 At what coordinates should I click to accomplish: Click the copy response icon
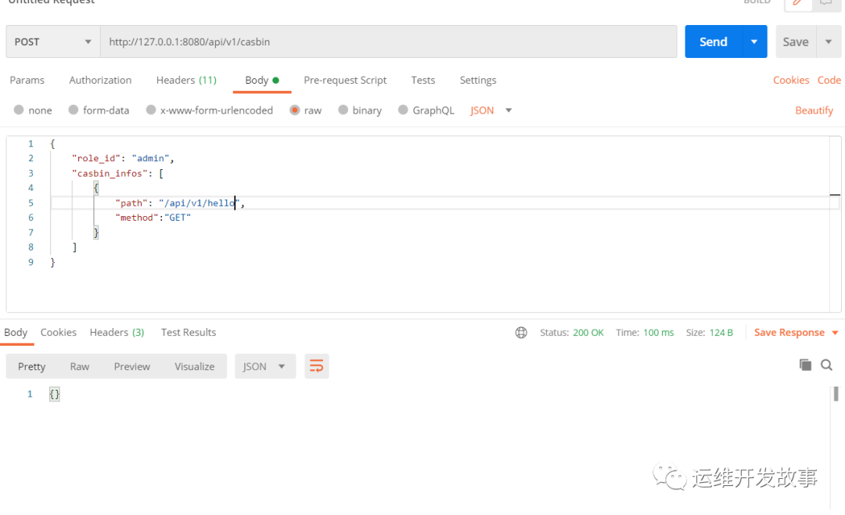click(805, 365)
